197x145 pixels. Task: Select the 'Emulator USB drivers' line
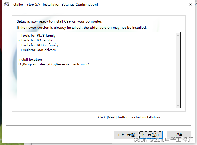(x=37, y=50)
